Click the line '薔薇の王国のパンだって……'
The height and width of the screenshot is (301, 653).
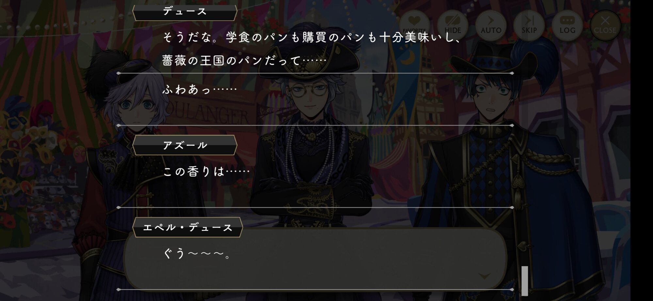[245, 61]
